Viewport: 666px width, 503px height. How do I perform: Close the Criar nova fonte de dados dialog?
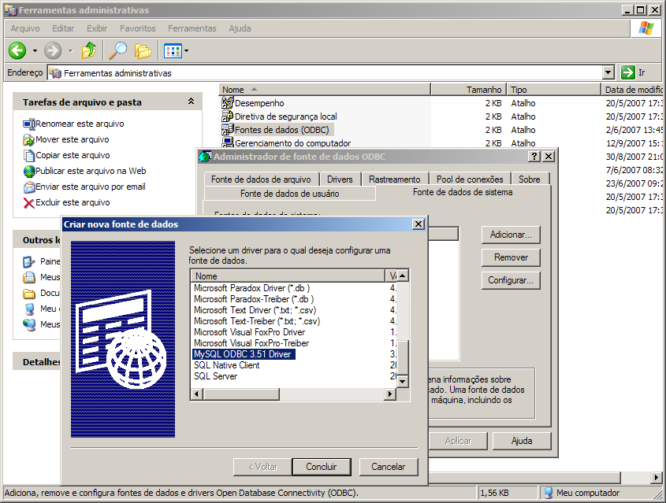(419, 224)
